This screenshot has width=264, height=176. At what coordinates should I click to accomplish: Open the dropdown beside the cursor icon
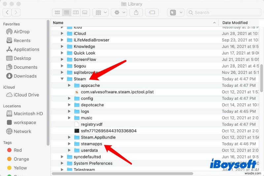tap(181, 13)
